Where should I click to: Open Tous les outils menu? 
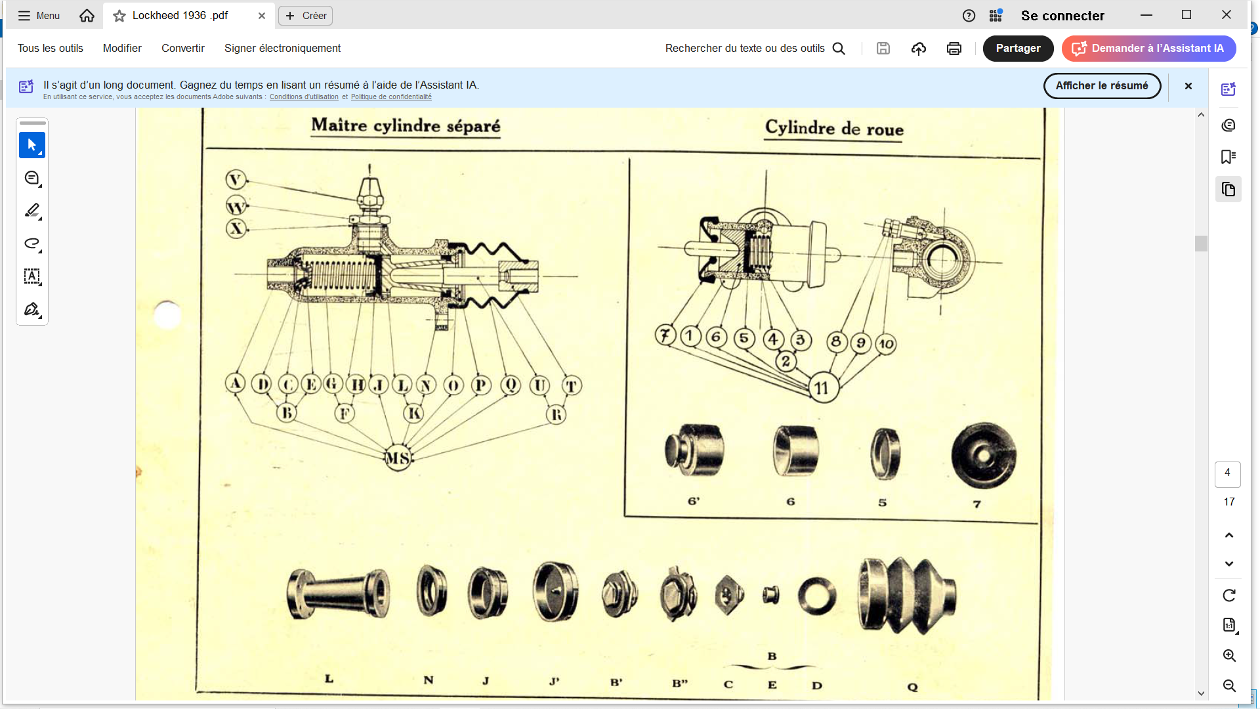point(51,49)
